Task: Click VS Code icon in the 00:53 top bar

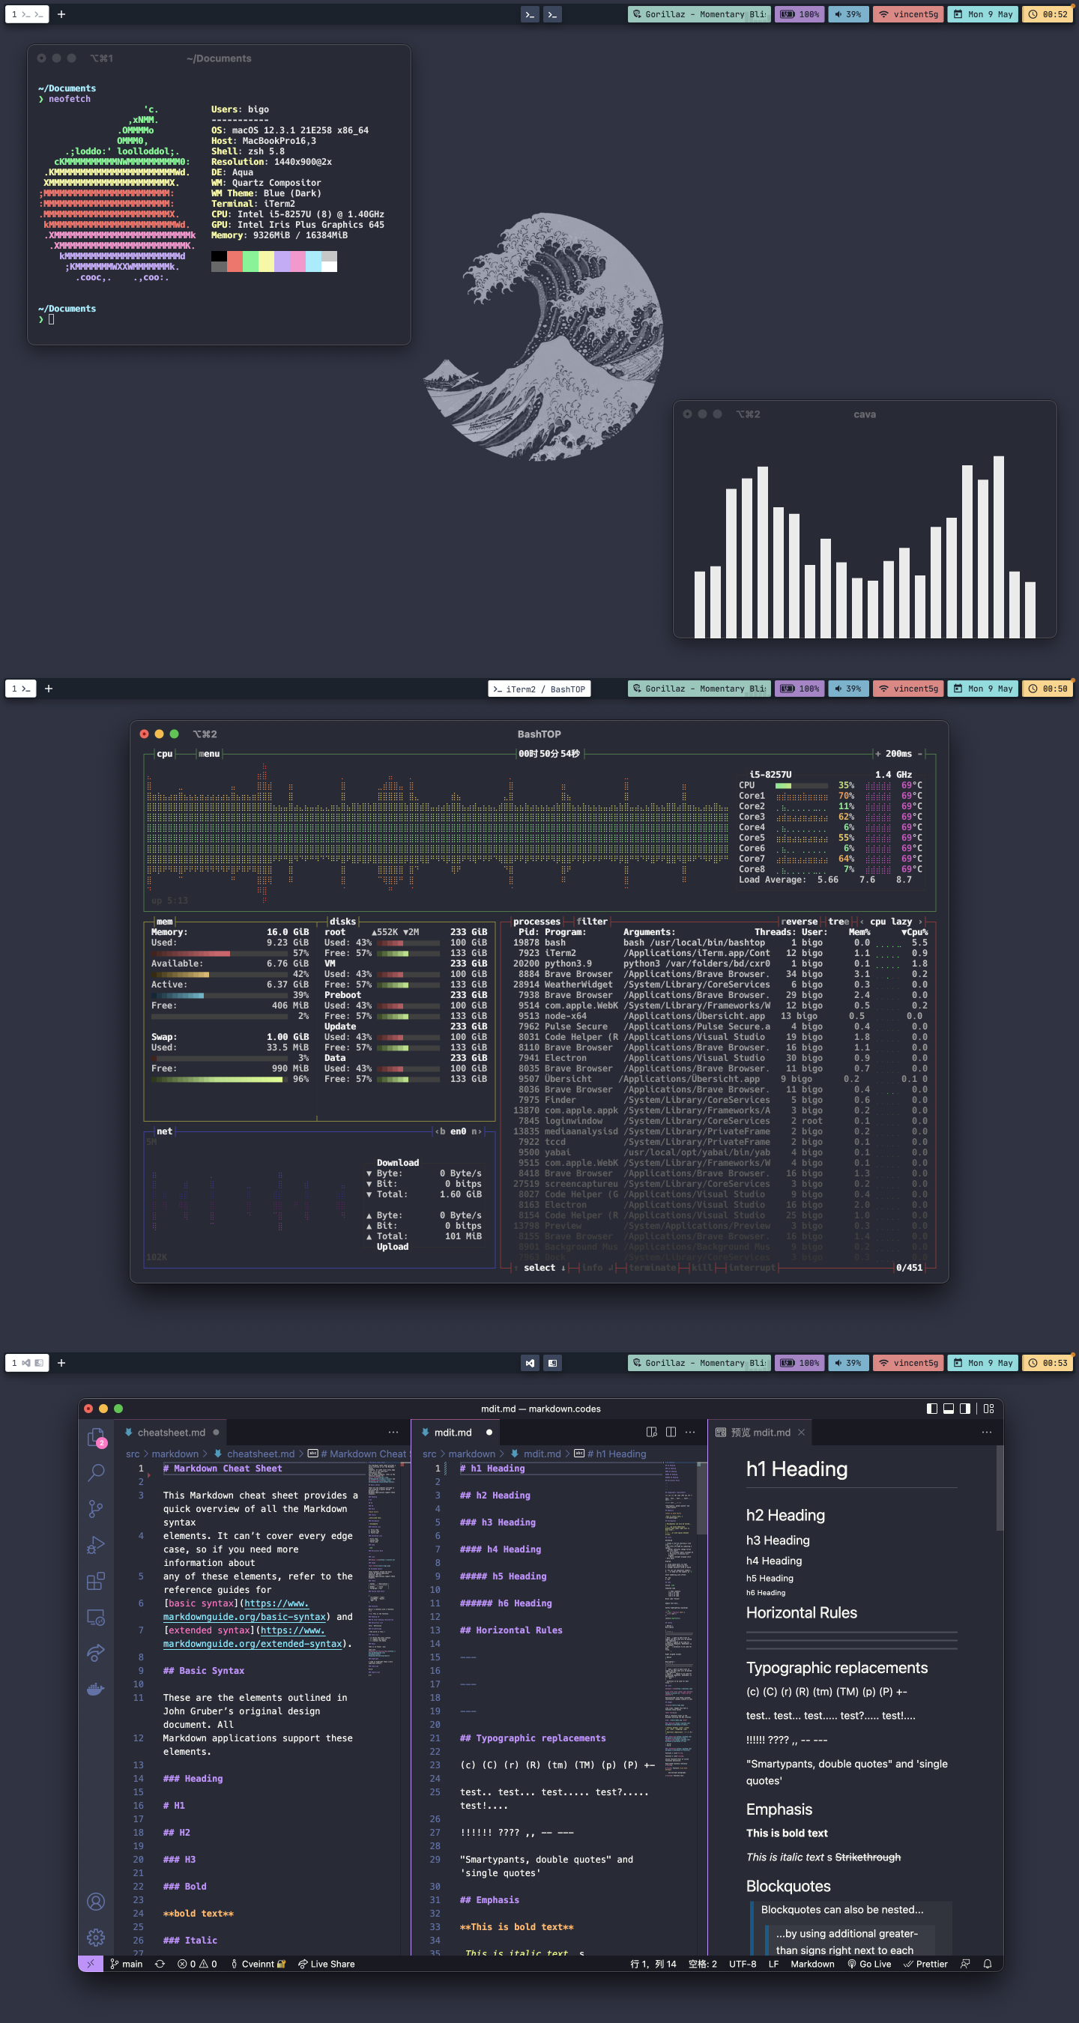Action: (530, 1363)
